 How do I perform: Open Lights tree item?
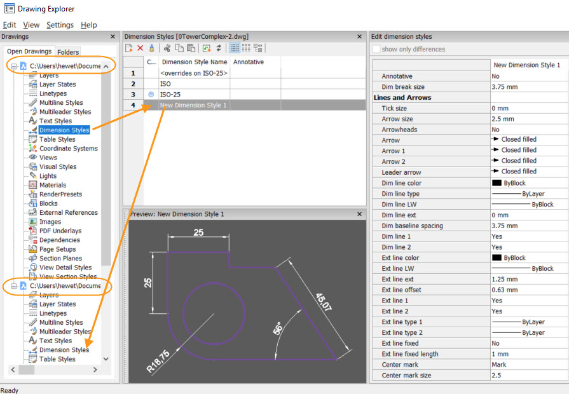[x=48, y=176]
